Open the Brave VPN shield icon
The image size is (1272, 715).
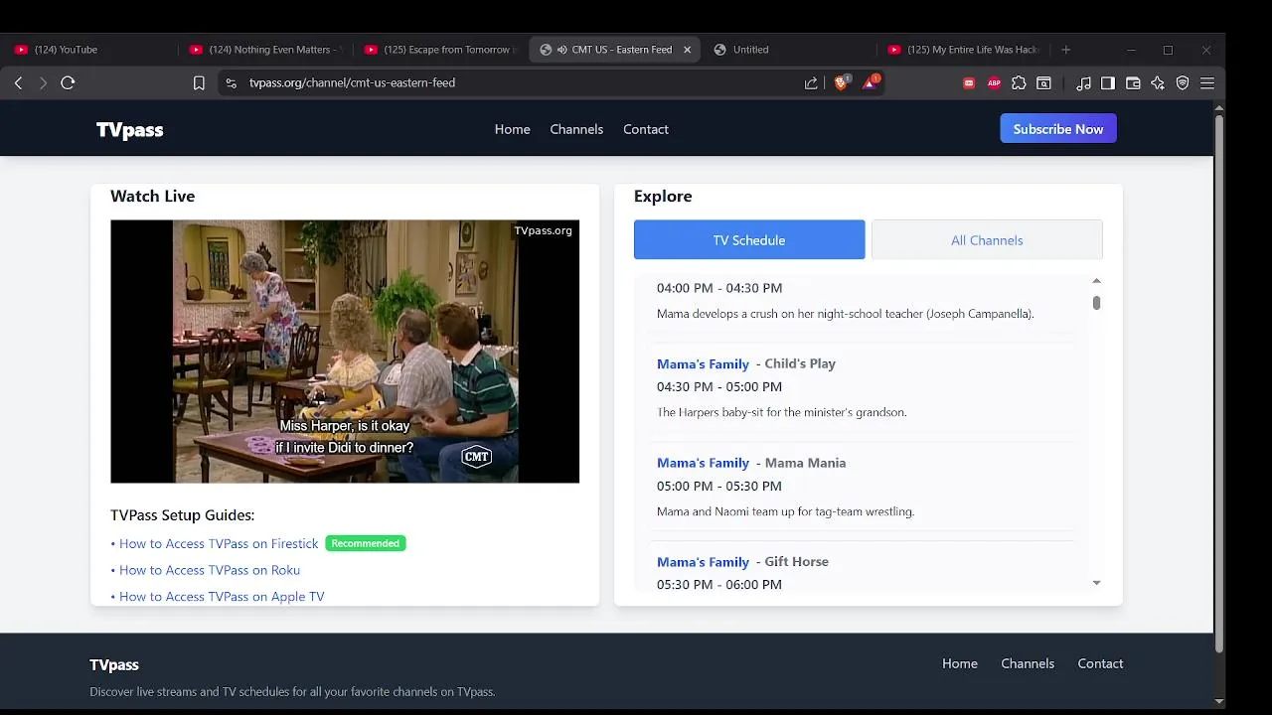coord(1183,83)
